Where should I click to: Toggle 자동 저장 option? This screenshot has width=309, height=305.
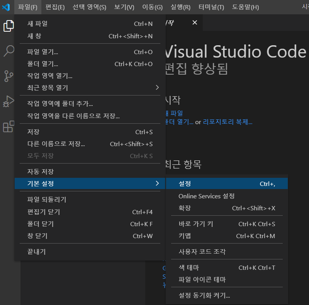coord(90,172)
